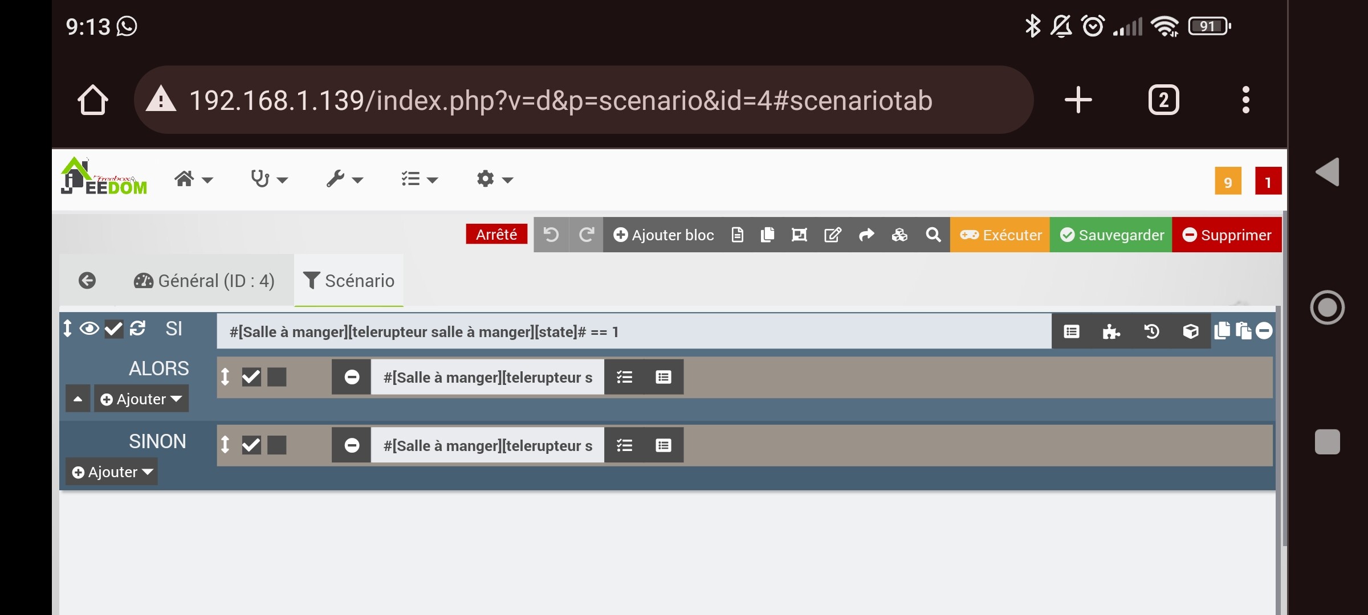Expand the Ajouter dropdown under SINON
This screenshot has height=615, width=1368.
tap(112, 472)
